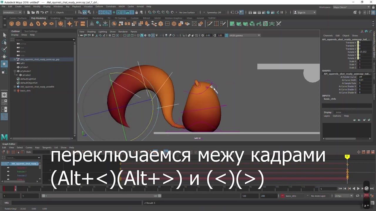
Task: Toggle loop playback button
Action: pos(357,196)
